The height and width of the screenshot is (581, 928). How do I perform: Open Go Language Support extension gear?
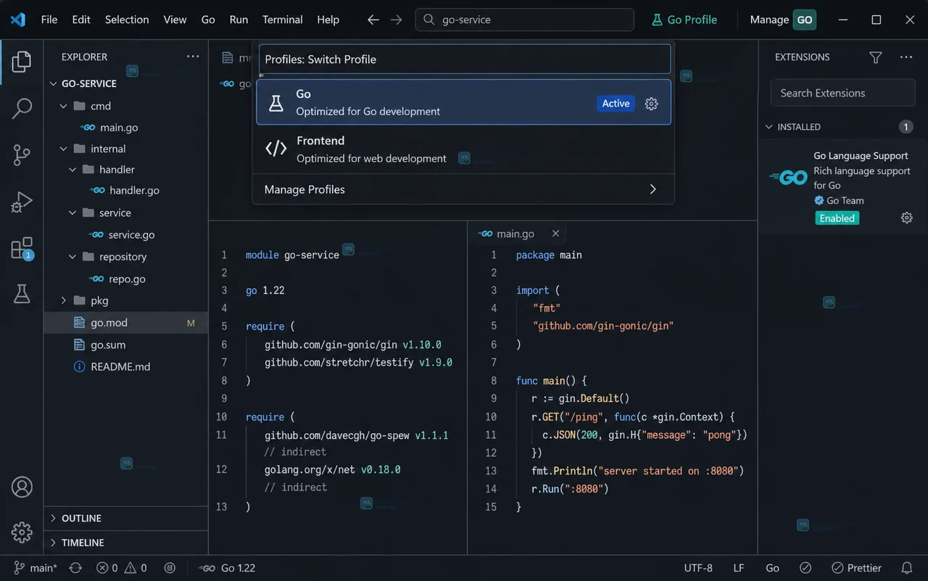(906, 218)
